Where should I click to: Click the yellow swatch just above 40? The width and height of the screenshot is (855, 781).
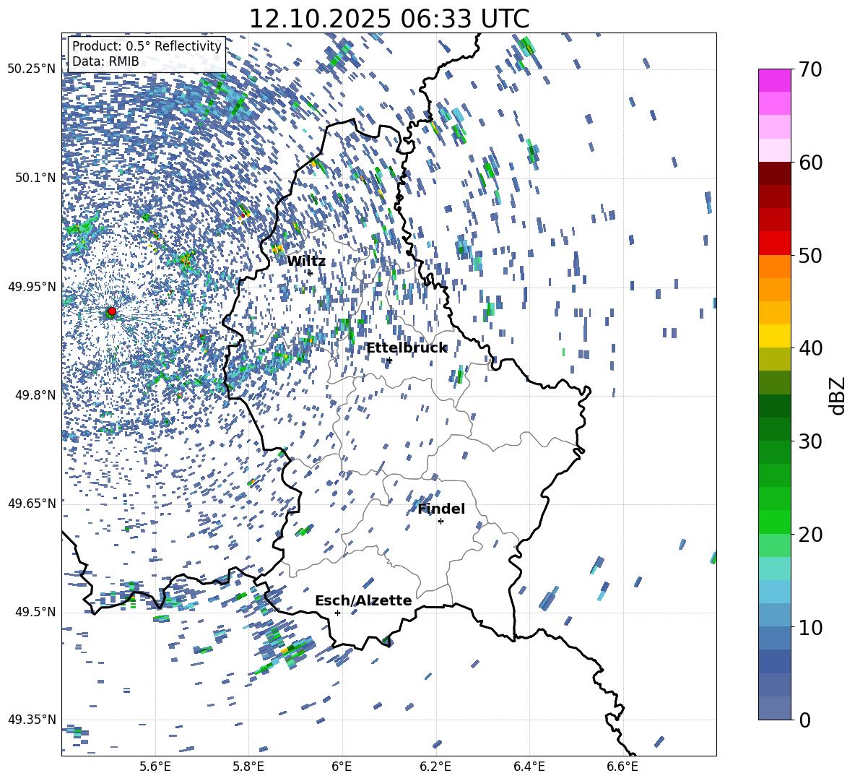point(775,336)
